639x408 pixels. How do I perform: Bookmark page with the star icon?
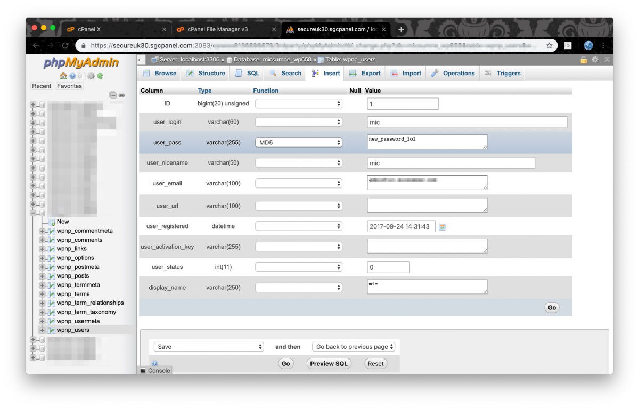549,46
